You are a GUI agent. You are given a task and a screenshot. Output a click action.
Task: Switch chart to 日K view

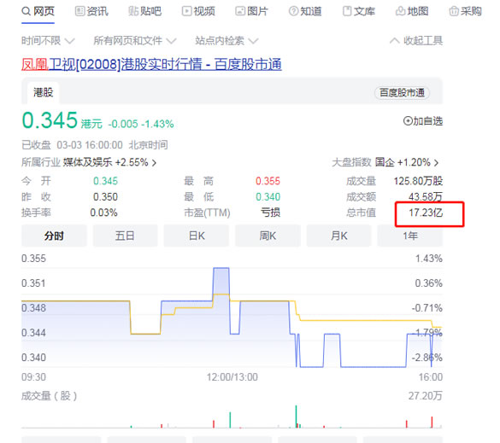point(197,236)
